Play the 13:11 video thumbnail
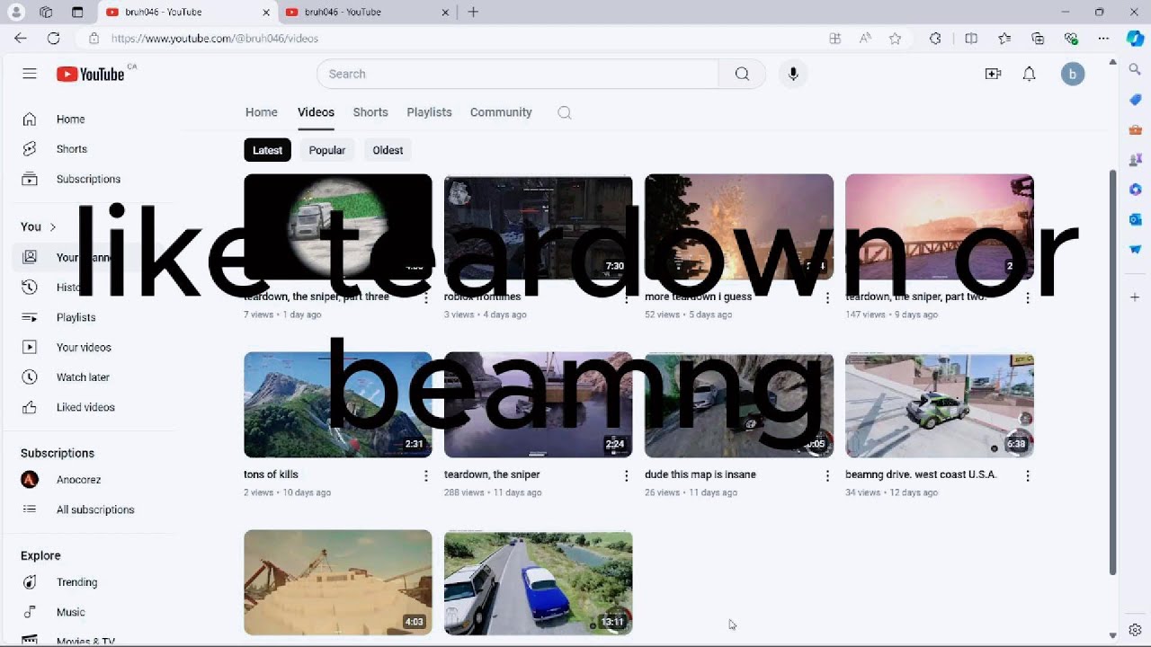Image resolution: width=1151 pixels, height=647 pixels. pyautogui.click(x=539, y=583)
